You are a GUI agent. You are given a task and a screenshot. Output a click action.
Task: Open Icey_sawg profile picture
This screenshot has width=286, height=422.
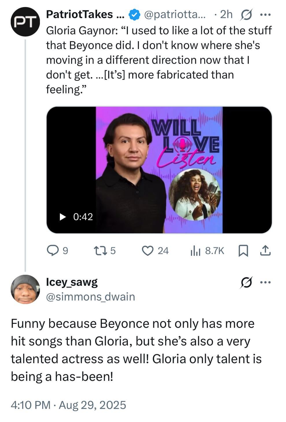pos(25,289)
